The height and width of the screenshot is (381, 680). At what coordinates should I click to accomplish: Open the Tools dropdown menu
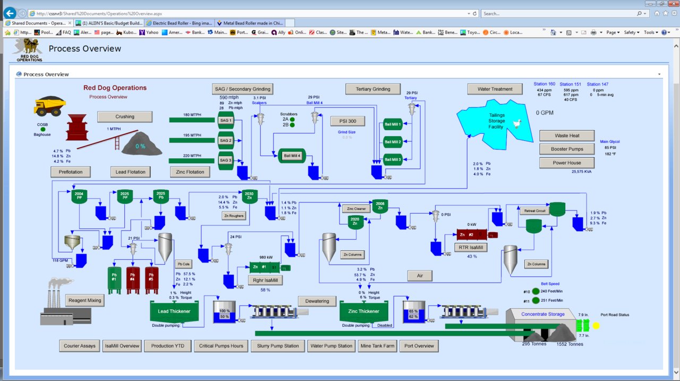point(651,32)
